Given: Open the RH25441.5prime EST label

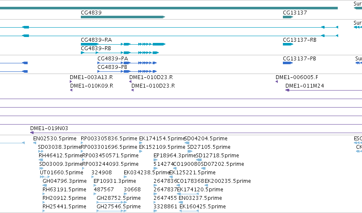Looking at the screenshot, I should tap(64, 207).
